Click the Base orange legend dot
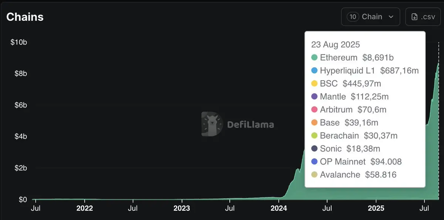444x220 pixels. pos(314,122)
